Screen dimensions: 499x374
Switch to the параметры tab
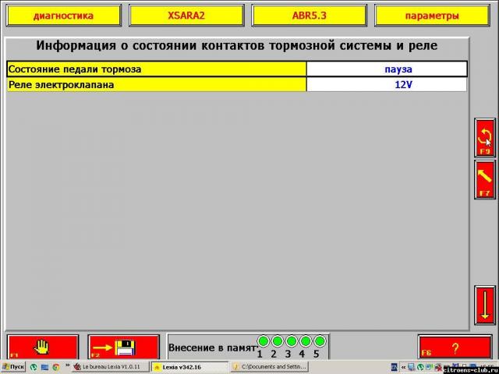click(x=431, y=16)
